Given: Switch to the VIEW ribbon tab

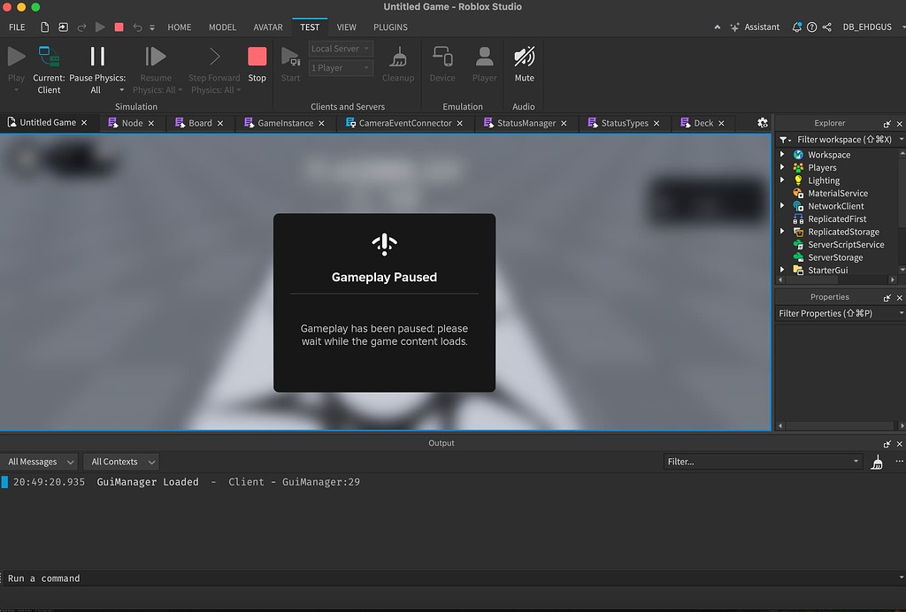Looking at the screenshot, I should (x=347, y=27).
